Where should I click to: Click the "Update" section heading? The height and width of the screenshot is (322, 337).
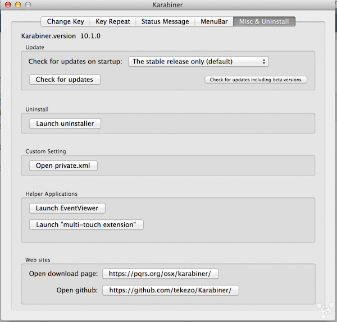click(35, 47)
